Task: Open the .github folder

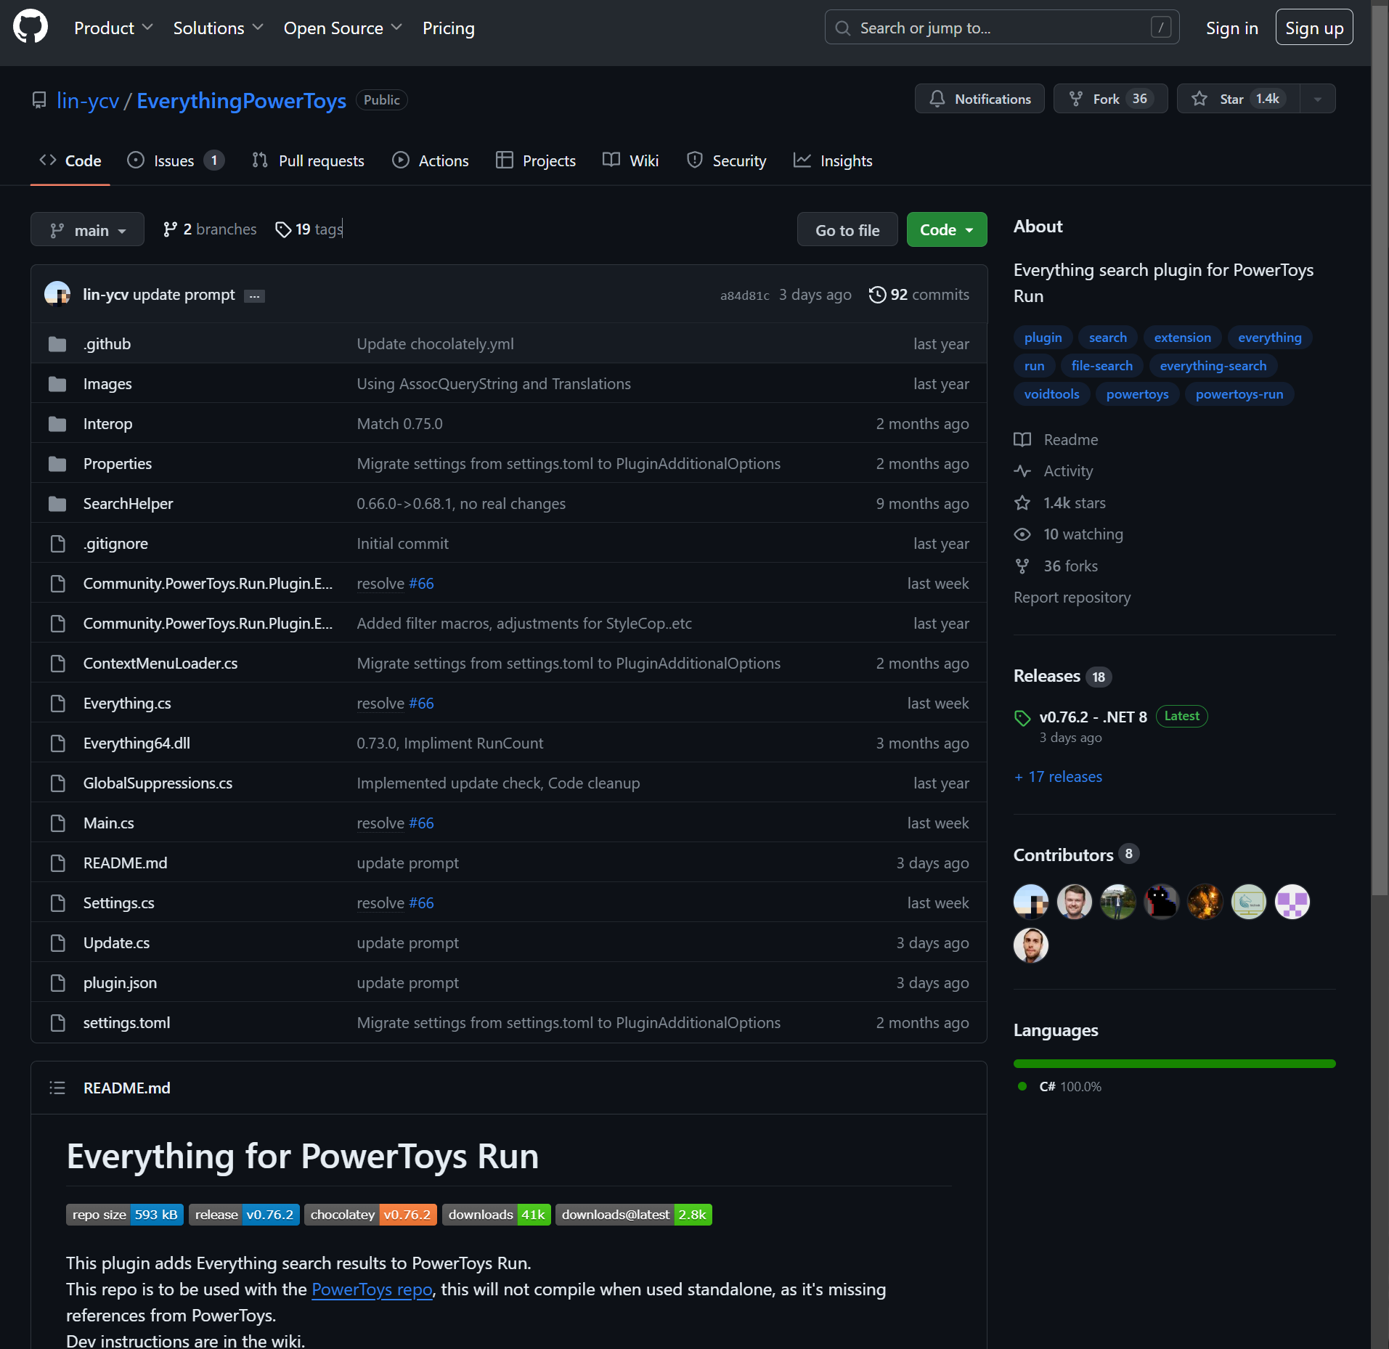Action: click(x=107, y=343)
